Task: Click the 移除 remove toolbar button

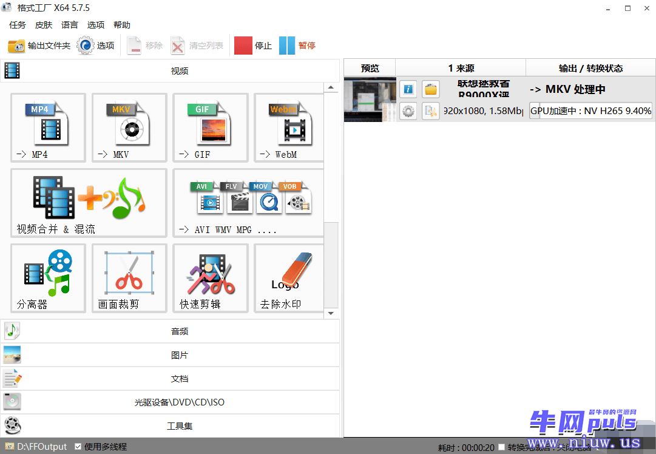Action: click(145, 46)
